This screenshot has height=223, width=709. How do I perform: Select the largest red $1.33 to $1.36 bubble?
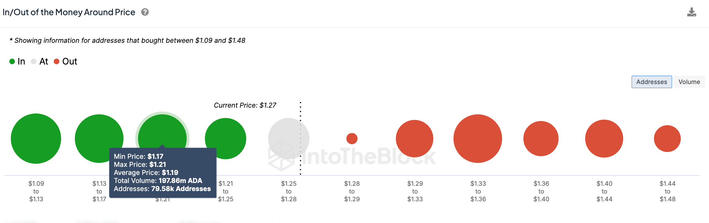pyautogui.click(x=478, y=139)
